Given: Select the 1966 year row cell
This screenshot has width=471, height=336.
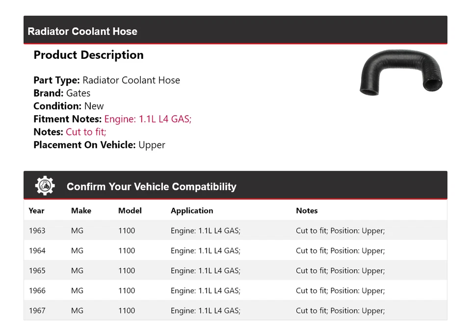Looking at the screenshot, I should [x=37, y=290].
